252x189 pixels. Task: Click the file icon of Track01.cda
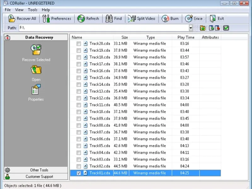click(85, 173)
